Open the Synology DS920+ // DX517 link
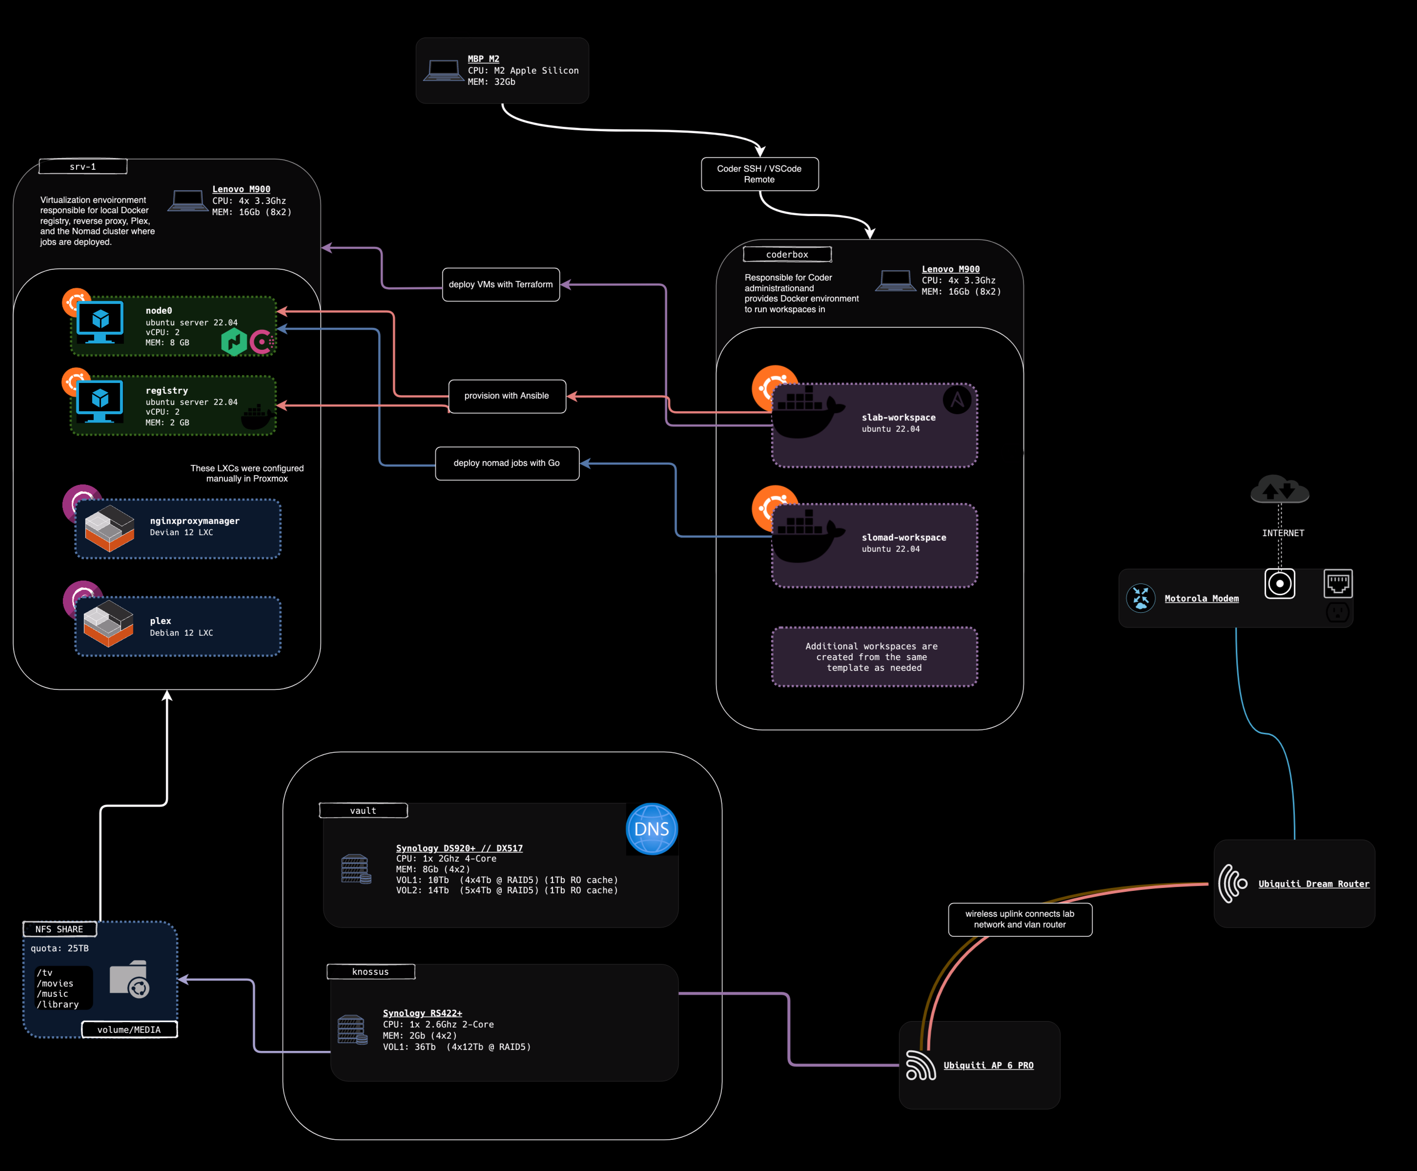The width and height of the screenshot is (1417, 1171). coord(459,848)
